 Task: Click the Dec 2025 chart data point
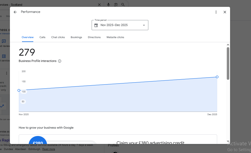(x=217, y=77)
